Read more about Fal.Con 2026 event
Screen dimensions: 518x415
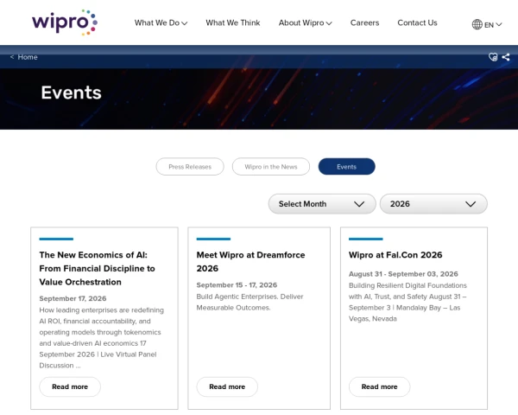(379, 386)
